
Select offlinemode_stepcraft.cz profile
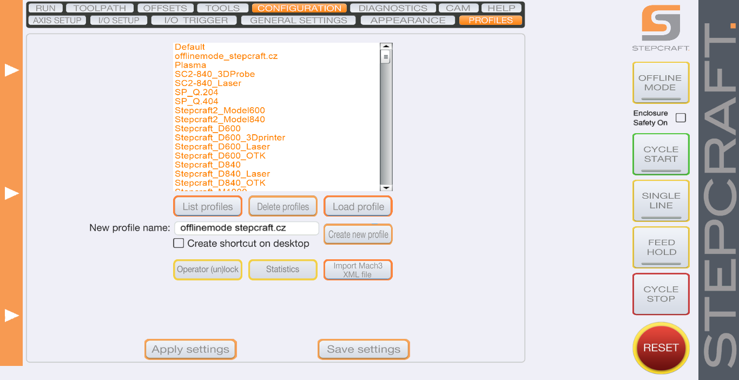tap(226, 56)
